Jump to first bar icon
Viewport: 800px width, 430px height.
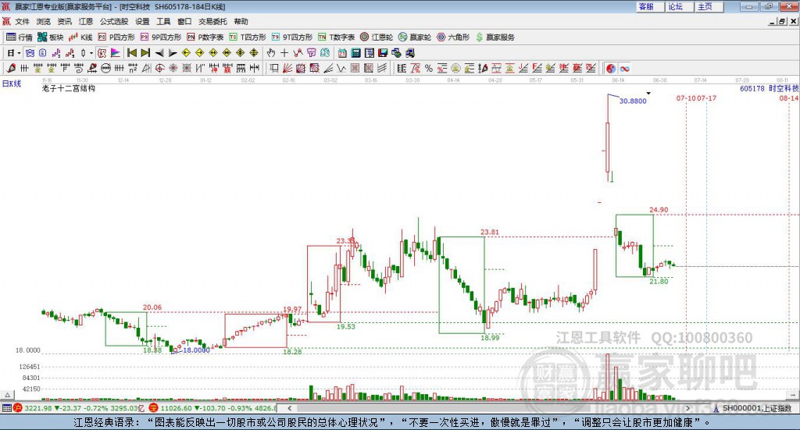pyautogui.click(x=131, y=53)
